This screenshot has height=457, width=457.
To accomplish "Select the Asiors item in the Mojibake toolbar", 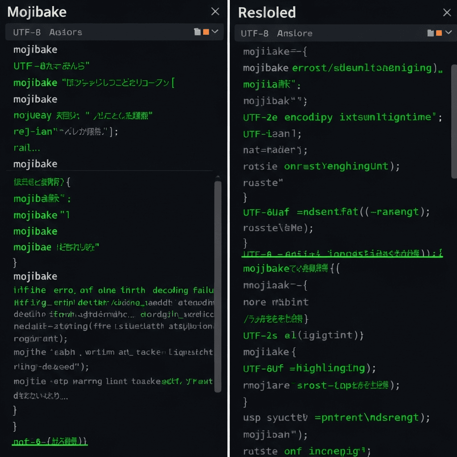I will click(x=66, y=32).
